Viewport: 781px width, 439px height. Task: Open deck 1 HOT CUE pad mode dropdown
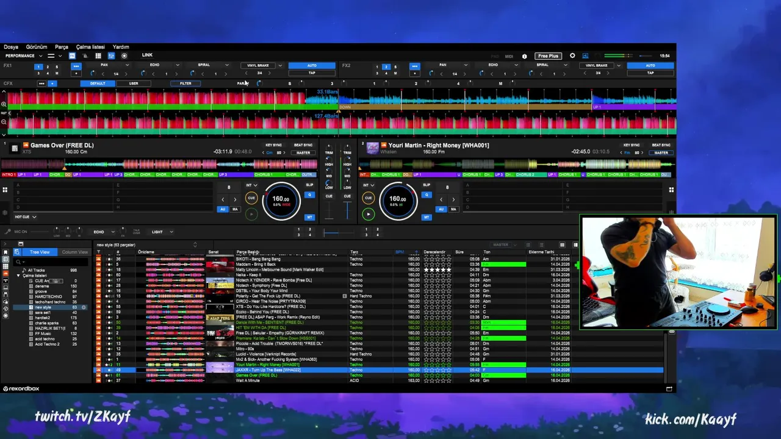[26, 217]
